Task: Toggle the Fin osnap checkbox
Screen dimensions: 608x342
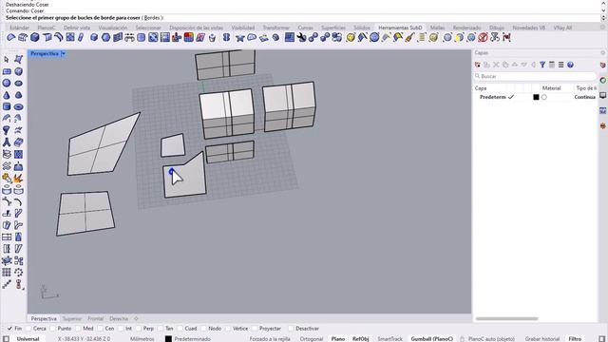Action: (x=9, y=329)
